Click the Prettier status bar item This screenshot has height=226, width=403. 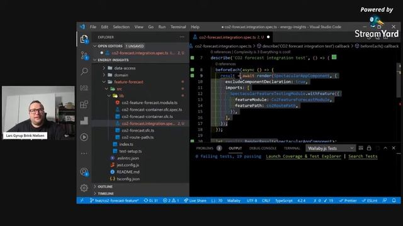(348, 200)
